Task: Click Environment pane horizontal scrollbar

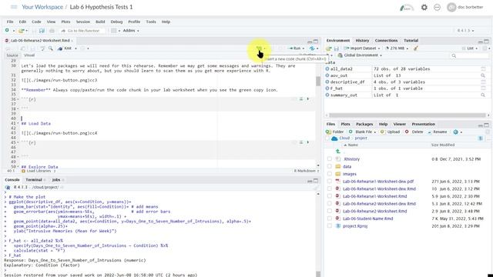Action: tap(407, 115)
